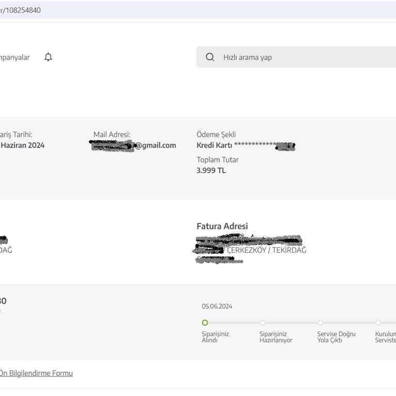Click the progress line between first two steps
The image size is (396, 396).
234,323
